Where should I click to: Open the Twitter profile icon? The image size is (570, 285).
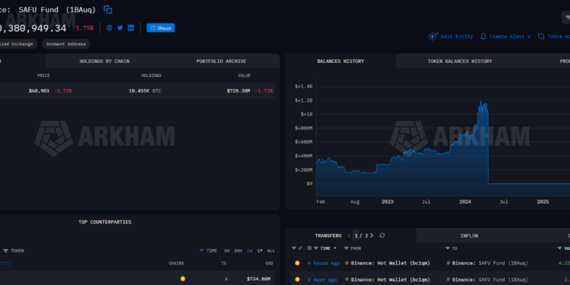(120, 27)
